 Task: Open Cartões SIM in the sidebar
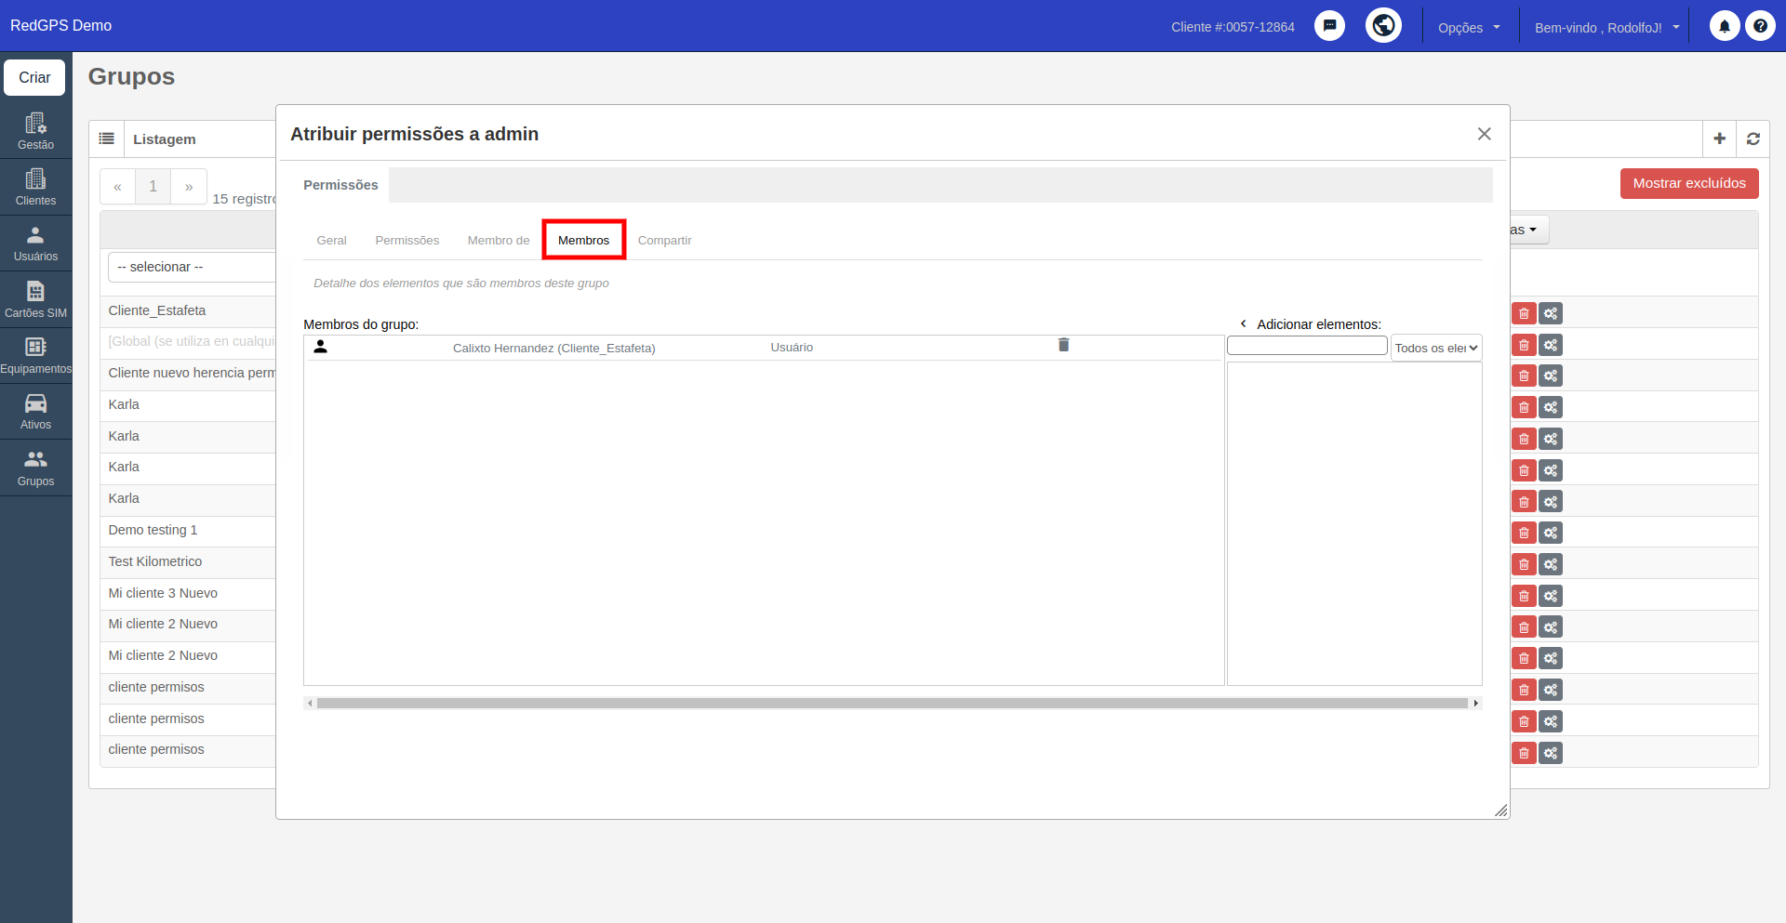(35, 299)
